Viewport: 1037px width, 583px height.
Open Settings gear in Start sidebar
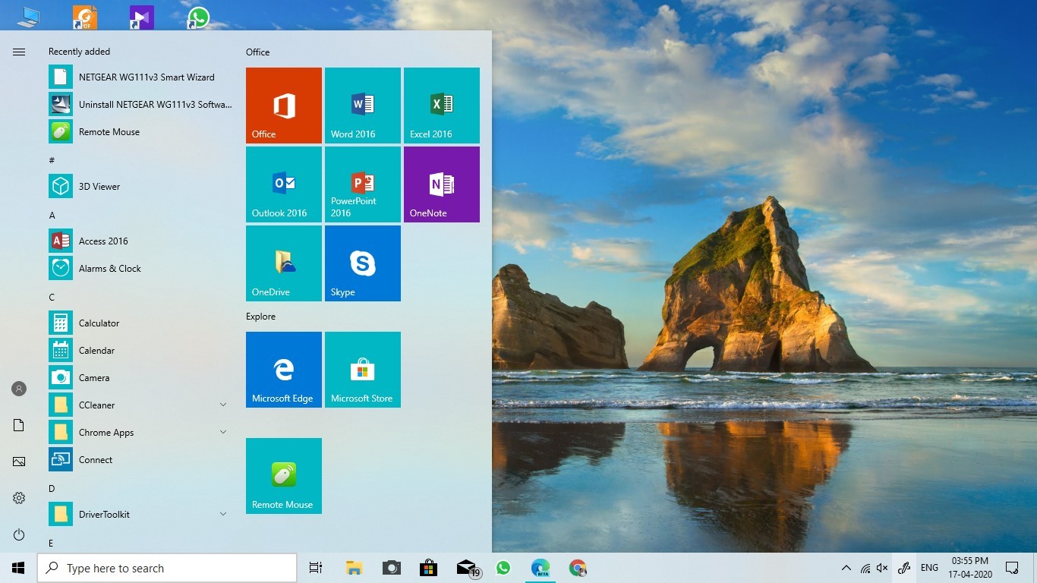[19, 498]
